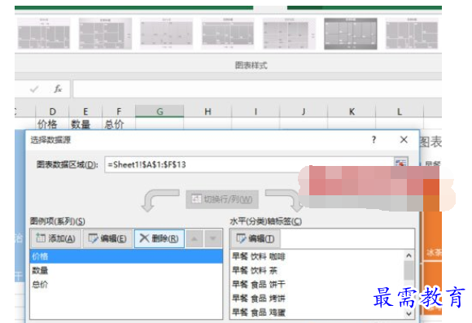The image size is (472, 323).
Task: Click the fx insert function icon
Action: (58, 89)
